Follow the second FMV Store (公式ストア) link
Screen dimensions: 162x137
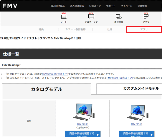pyautogui.click(x=120, y=78)
